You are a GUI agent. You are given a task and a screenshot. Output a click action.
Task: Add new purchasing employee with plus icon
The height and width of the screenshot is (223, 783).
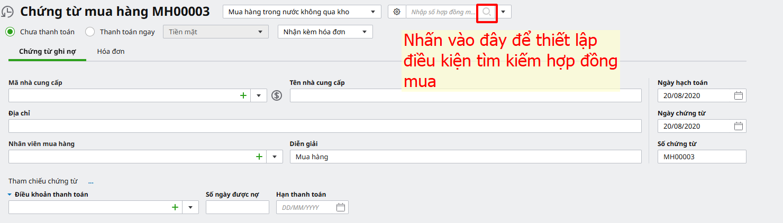(259, 157)
